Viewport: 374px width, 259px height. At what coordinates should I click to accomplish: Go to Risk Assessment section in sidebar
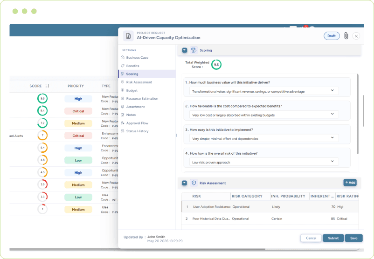147,82
